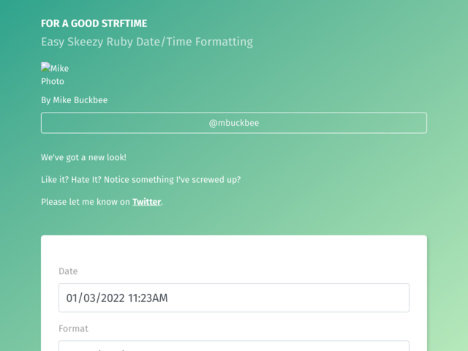Click the broken Mike Photo image icon
Screen dimensions: 468x351
[45, 67]
